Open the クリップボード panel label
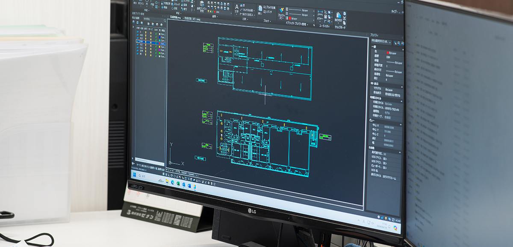Screen dimensions: 513x247 (340, 27)
